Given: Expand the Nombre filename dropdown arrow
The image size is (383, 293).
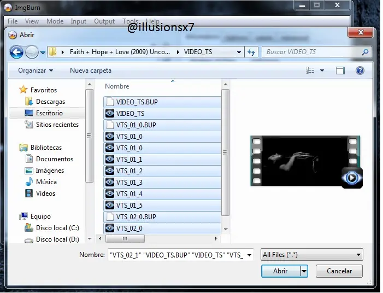Looking at the screenshot, I should click(x=249, y=255).
